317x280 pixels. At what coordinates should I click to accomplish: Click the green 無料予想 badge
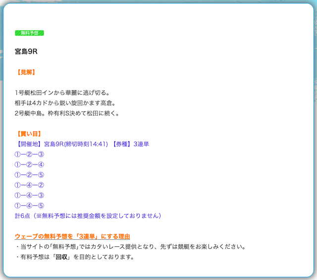coord(29,33)
